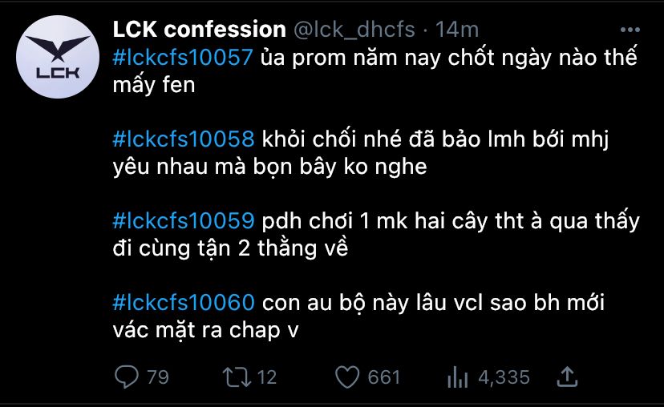664x407 pixels.
Task: Select the 12 retweets count
Action: click(x=267, y=377)
